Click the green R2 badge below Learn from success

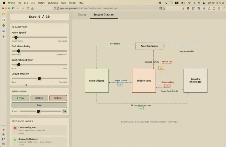coord(141,108)
